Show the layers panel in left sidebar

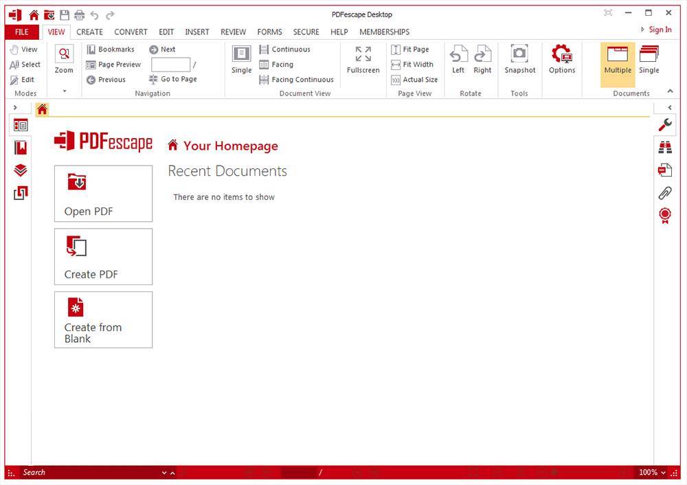[x=21, y=170]
